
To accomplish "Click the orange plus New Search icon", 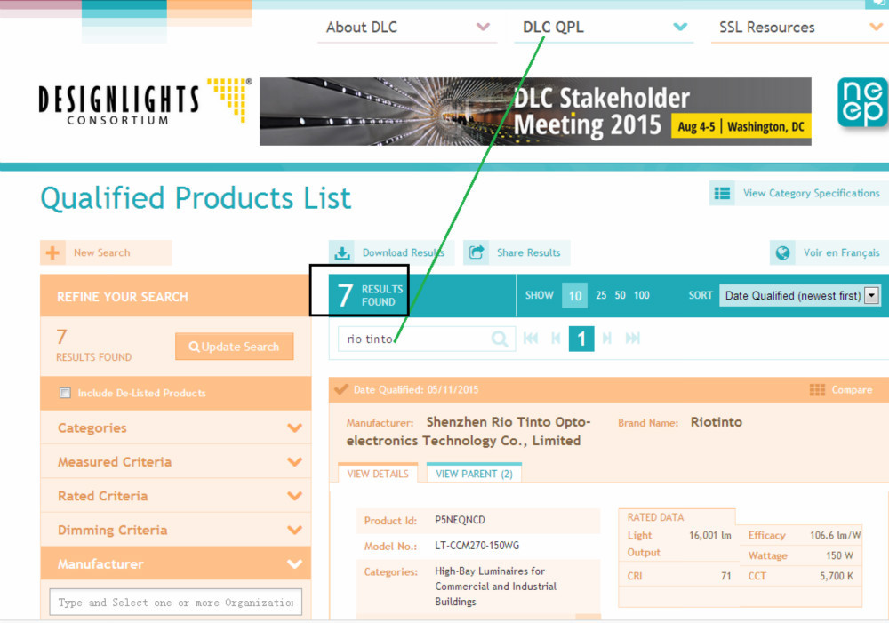I will pos(52,252).
